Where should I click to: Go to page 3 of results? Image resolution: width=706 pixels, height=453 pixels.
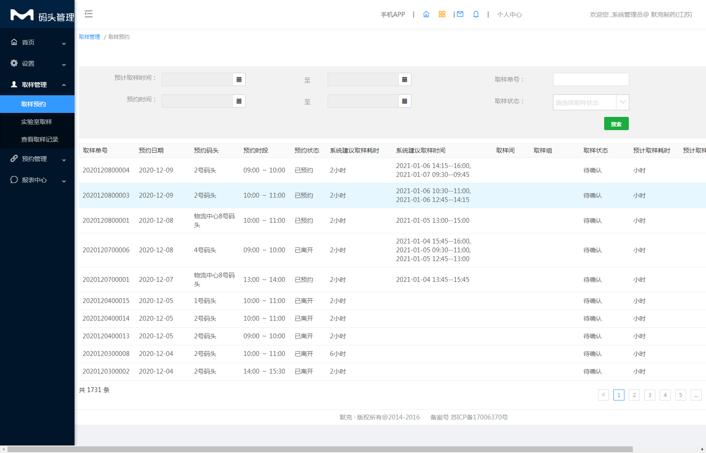click(650, 395)
